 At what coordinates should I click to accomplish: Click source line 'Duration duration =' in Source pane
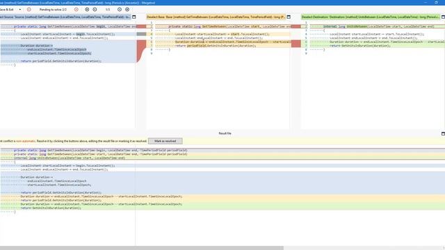[x=37, y=46]
